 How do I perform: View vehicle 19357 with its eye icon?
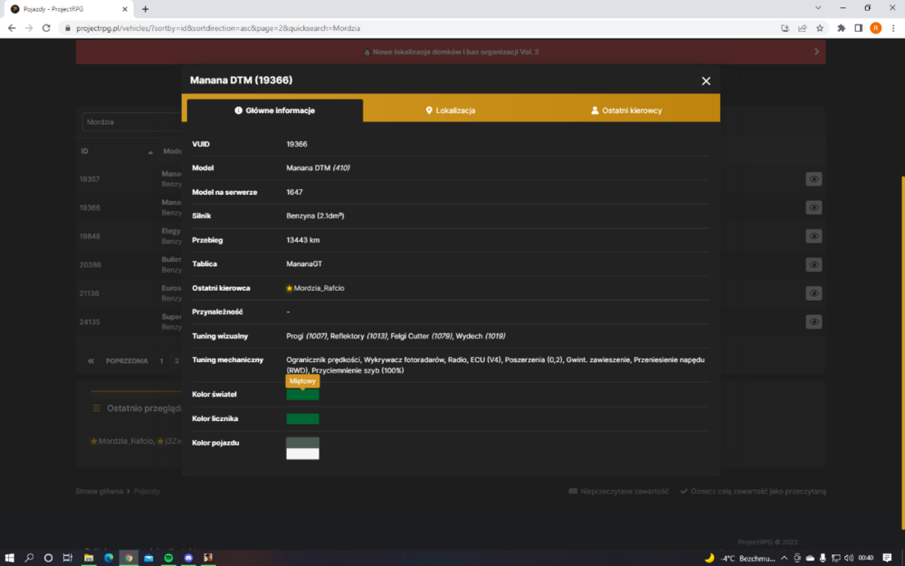(814, 179)
